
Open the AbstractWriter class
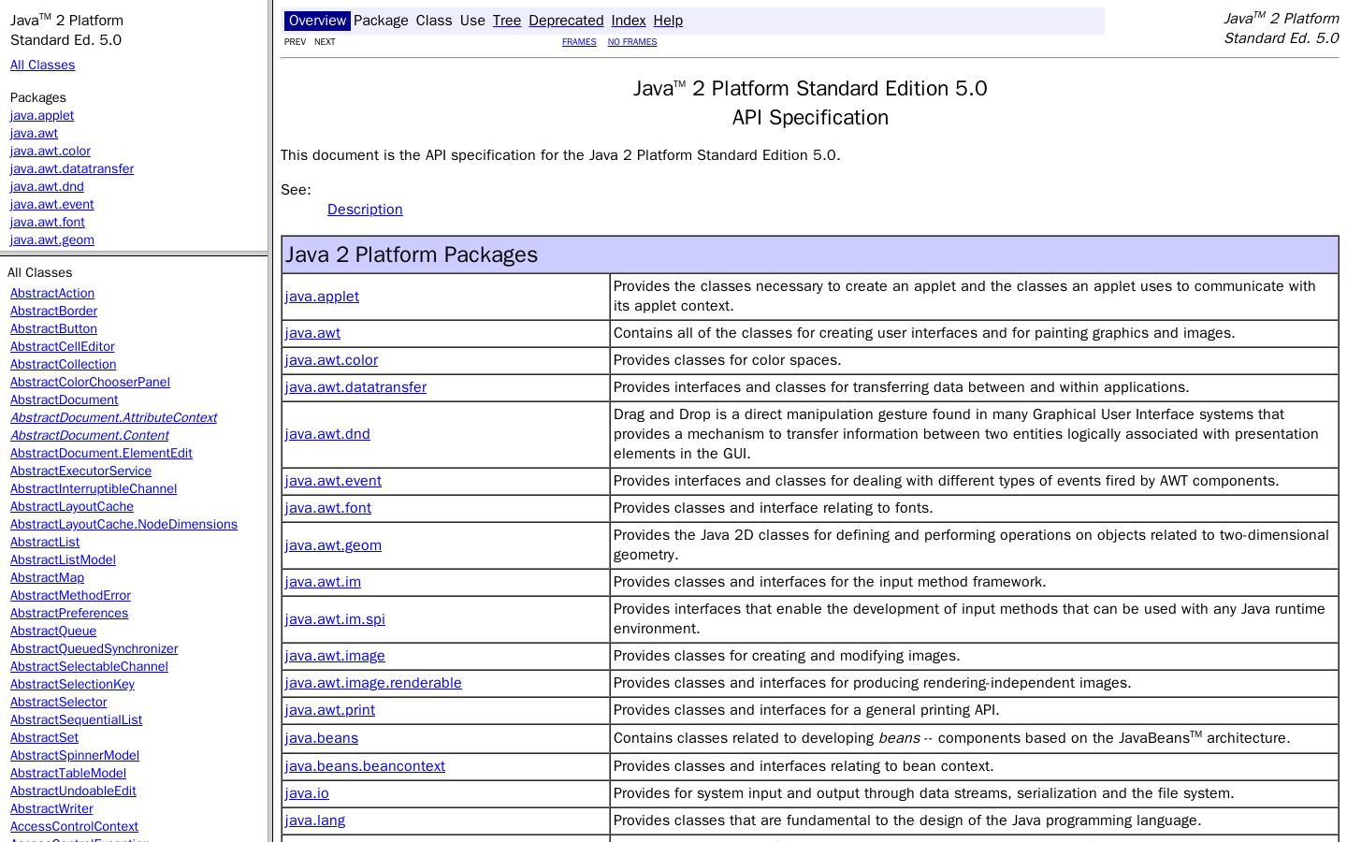(x=51, y=808)
